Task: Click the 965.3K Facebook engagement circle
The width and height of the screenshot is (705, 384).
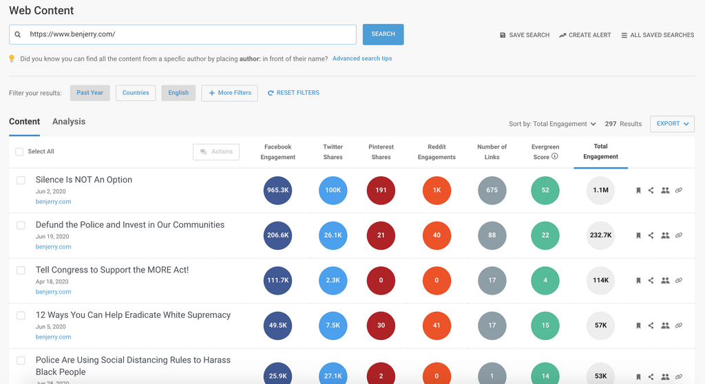Action: [277, 191]
